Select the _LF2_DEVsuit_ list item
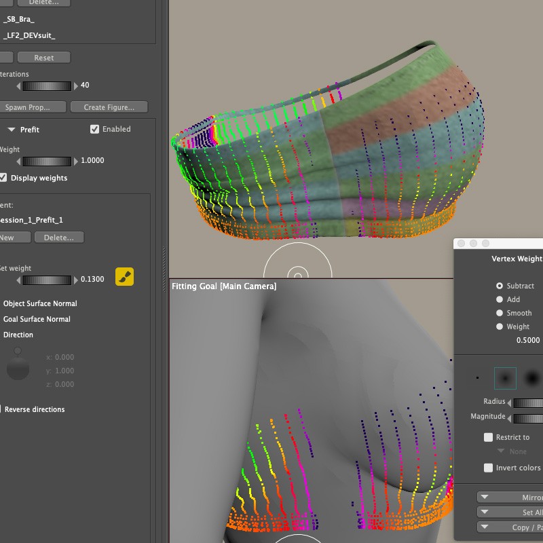 (x=30, y=35)
